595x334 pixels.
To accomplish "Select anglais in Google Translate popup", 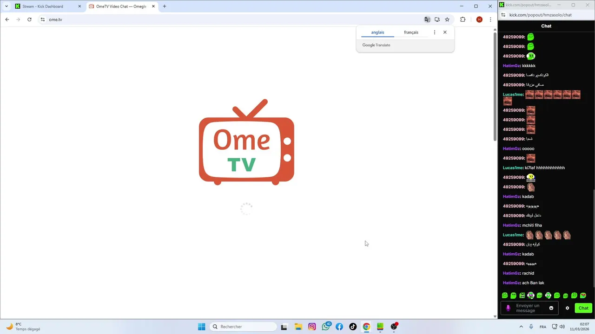I will click(377, 32).
